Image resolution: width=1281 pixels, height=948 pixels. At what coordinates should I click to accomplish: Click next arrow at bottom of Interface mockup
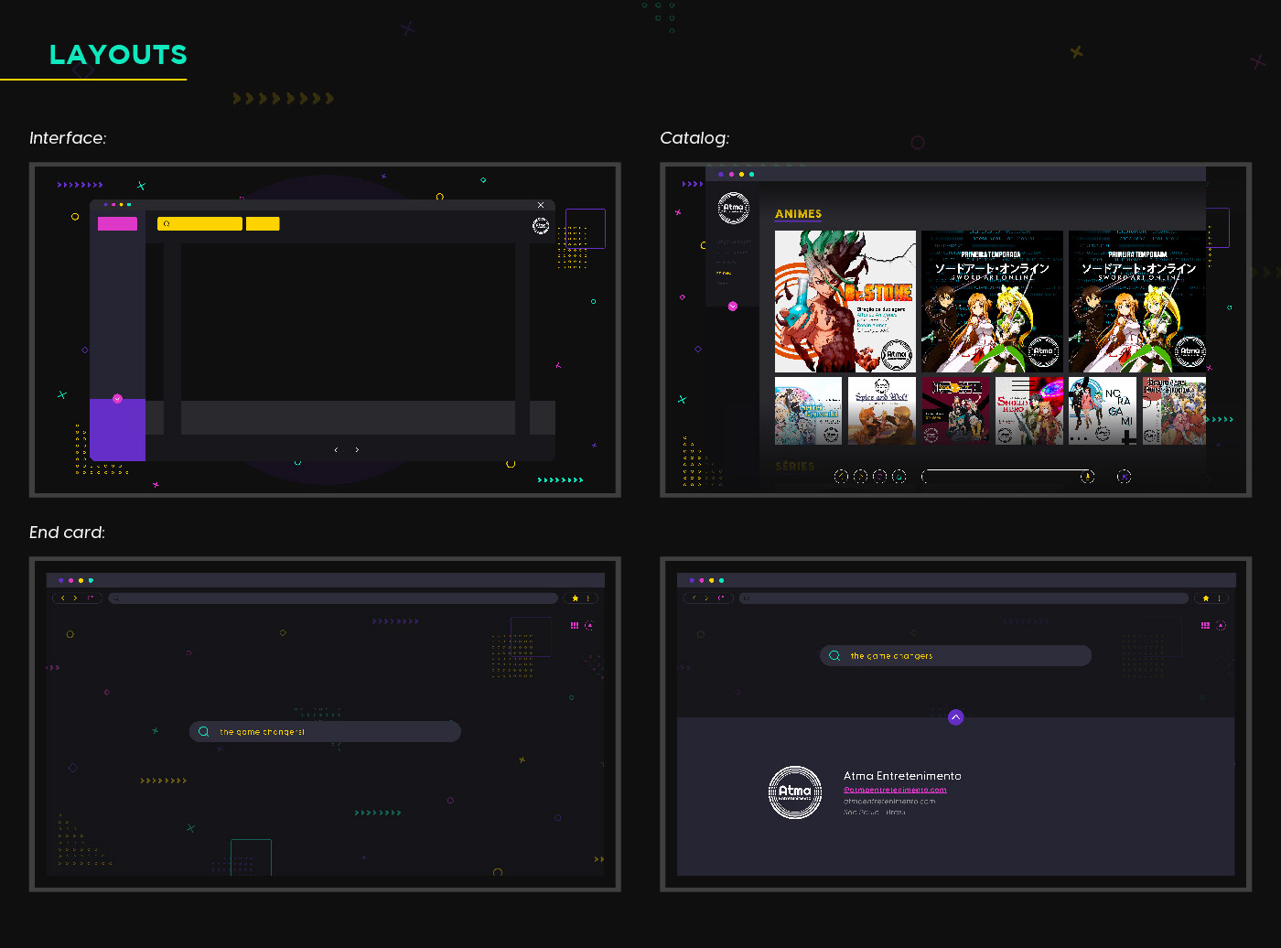pos(357,449)
